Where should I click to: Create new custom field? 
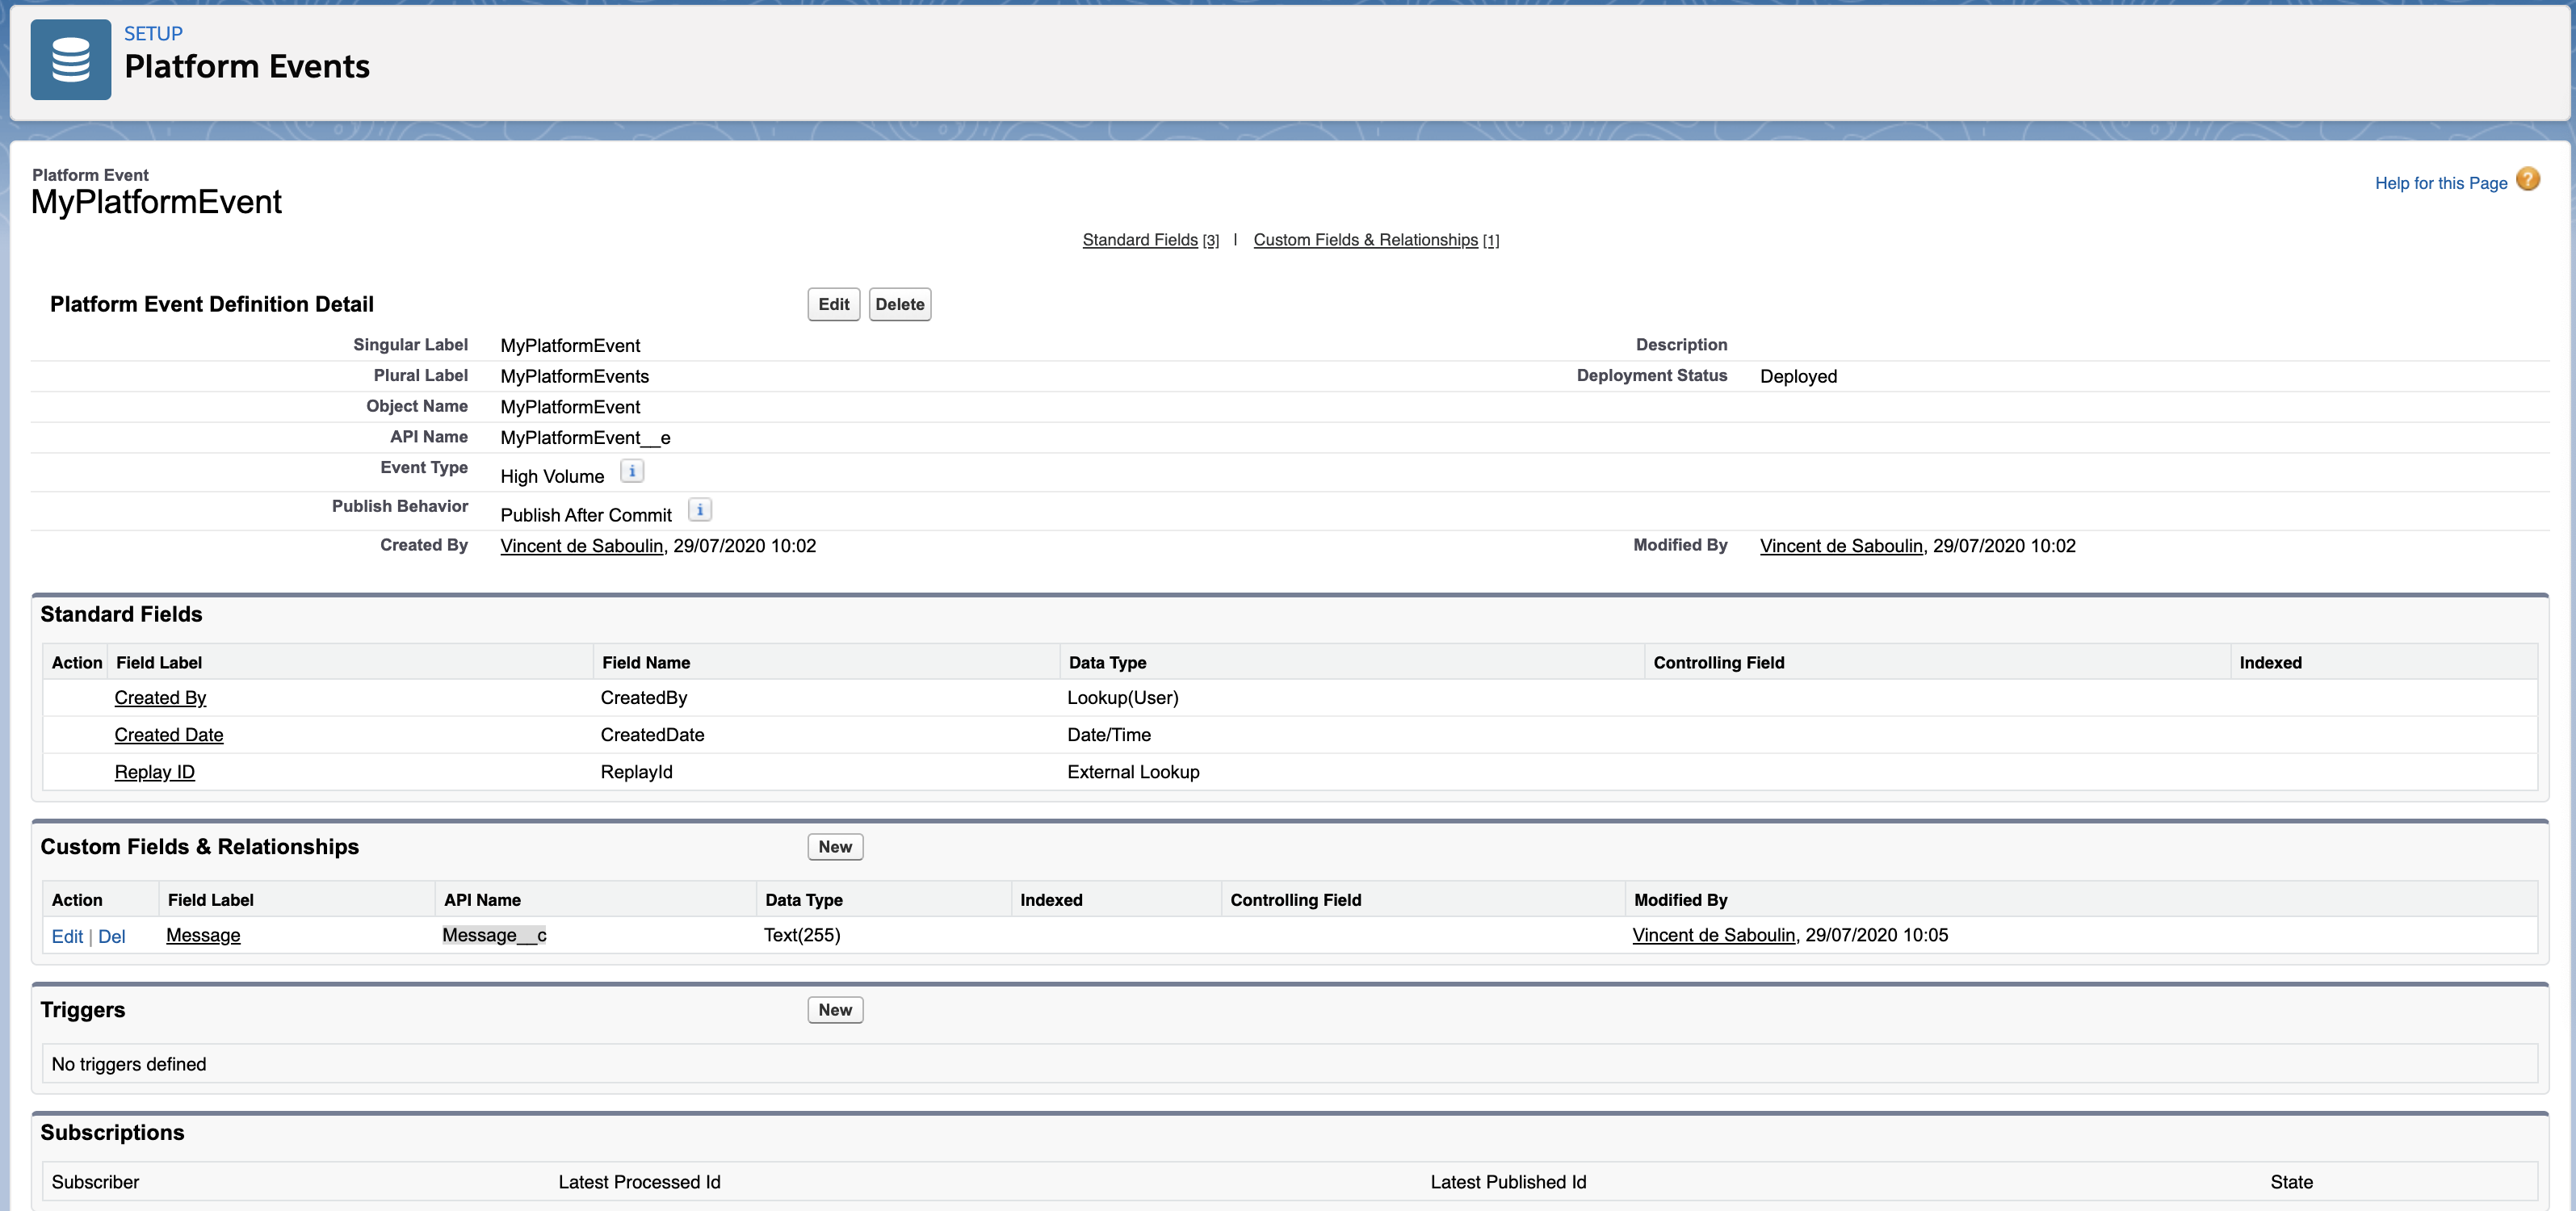pyautogui.click(x=835, y=847)
